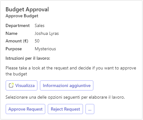The width and height of the screenshot is (143, 120).
Task: Select the requester name Joshua Lyras
Action: (47, 34)
